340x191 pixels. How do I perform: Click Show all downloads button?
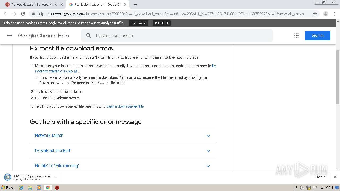click(321, 177)
